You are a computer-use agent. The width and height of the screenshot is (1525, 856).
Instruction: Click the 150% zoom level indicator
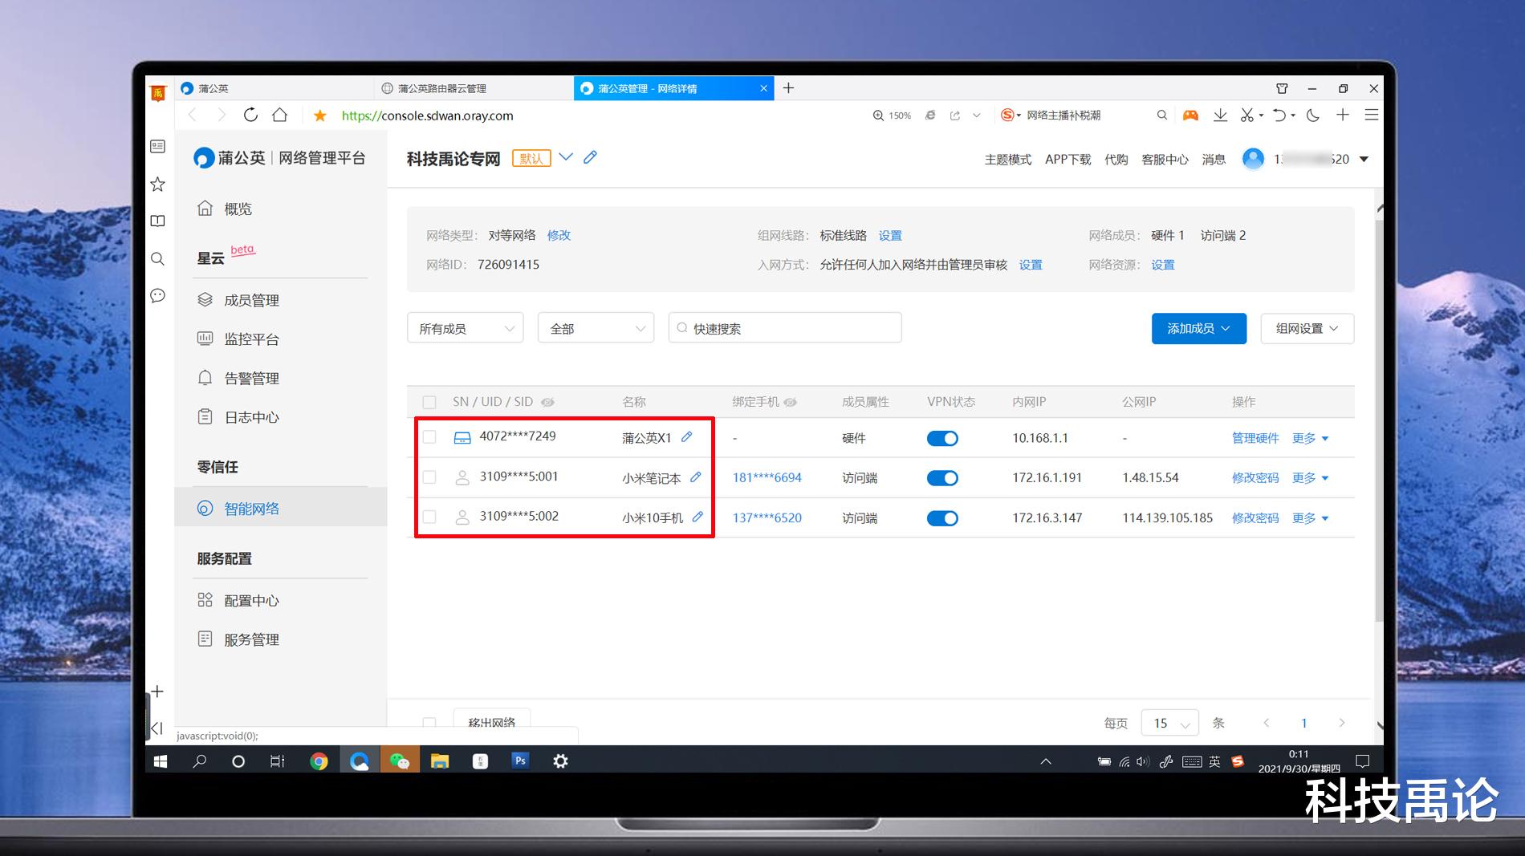(892, 116)
